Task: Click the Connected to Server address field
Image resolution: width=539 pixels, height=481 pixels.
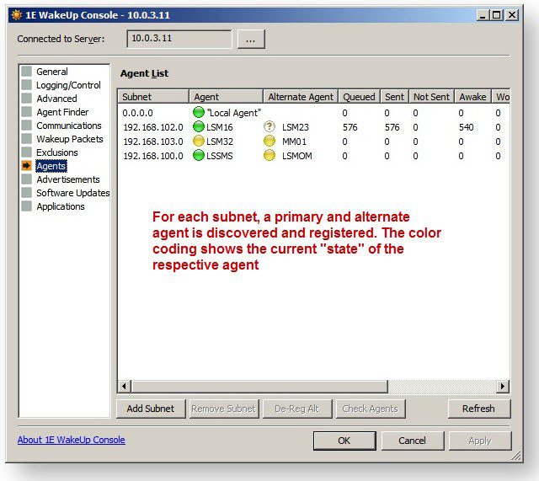Action: click(x=179, y=39)
